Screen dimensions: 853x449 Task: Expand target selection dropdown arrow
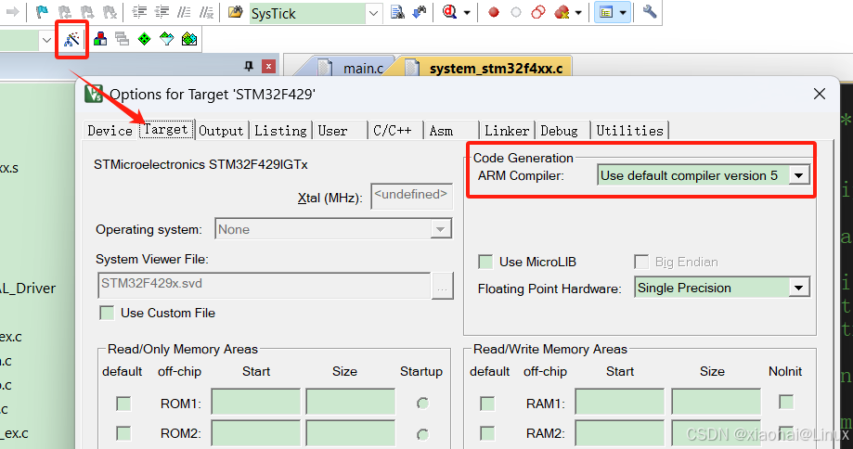(46, 40)
